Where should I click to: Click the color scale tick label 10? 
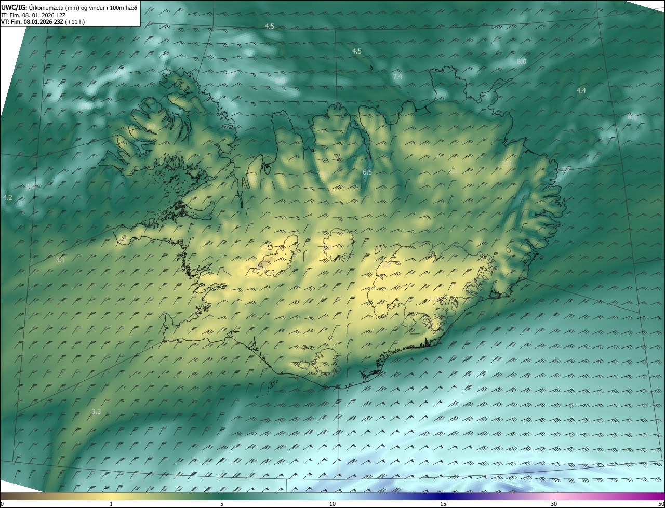coord(332,504)
